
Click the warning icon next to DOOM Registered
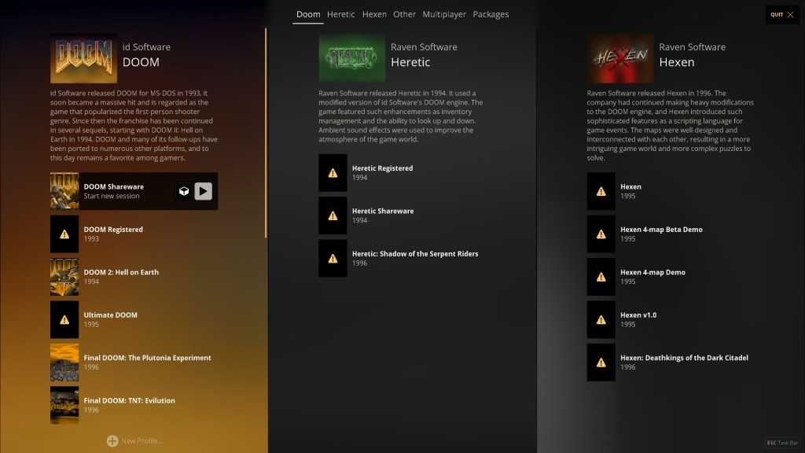coord(64,234)
